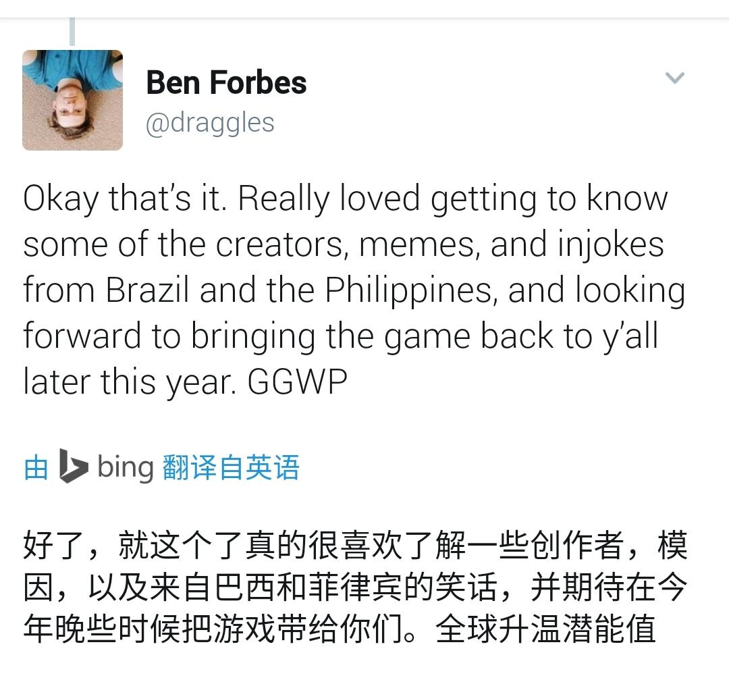729x682 pixels.
Task: Open the @draggles handle profile
Action: click(x=210, y=124)
